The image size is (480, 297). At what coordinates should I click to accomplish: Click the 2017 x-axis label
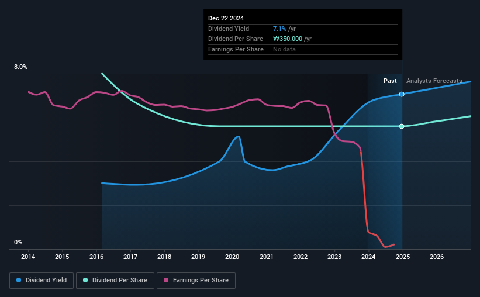(130, 257)
